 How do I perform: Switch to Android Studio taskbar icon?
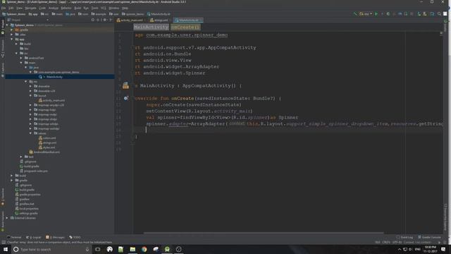(x=167, y=249)
